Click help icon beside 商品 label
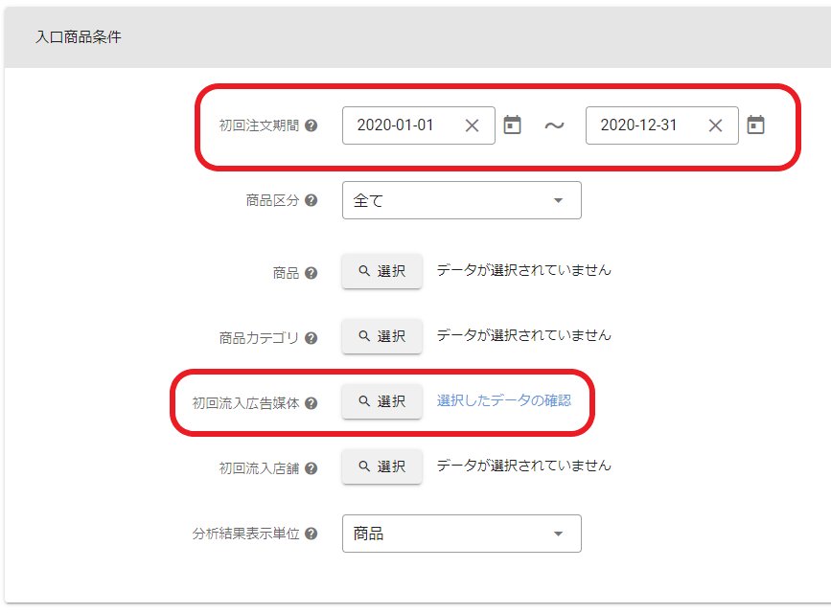This screenshot has width=831, height=614. [311, 273]
